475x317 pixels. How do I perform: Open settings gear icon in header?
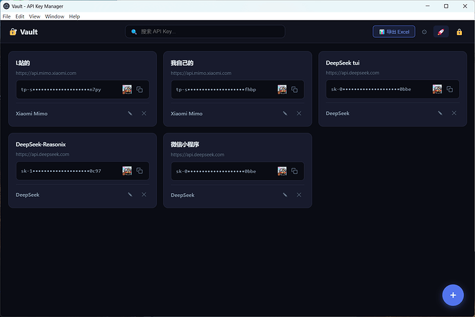(x=424, y=32)
